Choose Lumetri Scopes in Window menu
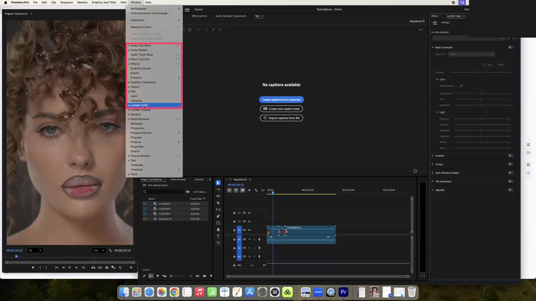The image size is (536, 301). point(154,110)
